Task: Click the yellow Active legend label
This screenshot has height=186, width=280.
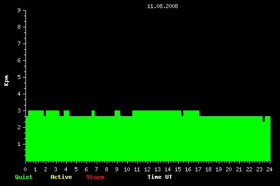Action: tap(61, 177)
